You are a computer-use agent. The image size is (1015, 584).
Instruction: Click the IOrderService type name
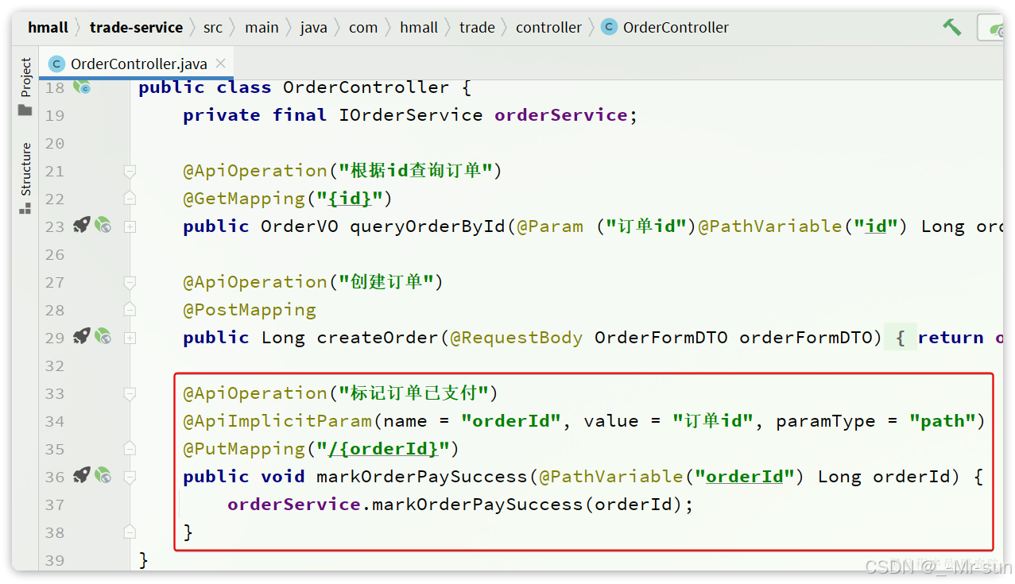tap(410, 115)
